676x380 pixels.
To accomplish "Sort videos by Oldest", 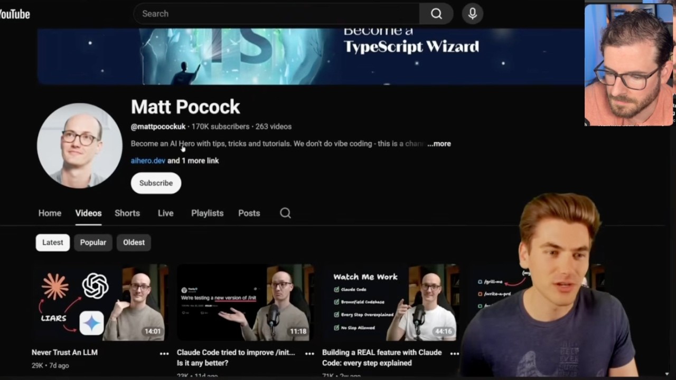I will [134, 242].
